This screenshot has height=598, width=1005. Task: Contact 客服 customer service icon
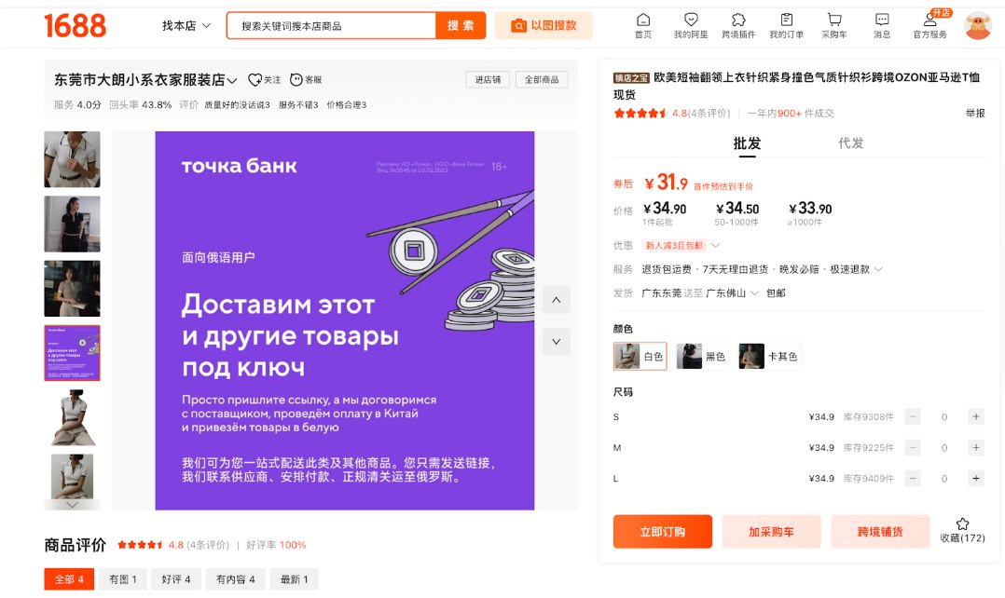tap(306, 79)
